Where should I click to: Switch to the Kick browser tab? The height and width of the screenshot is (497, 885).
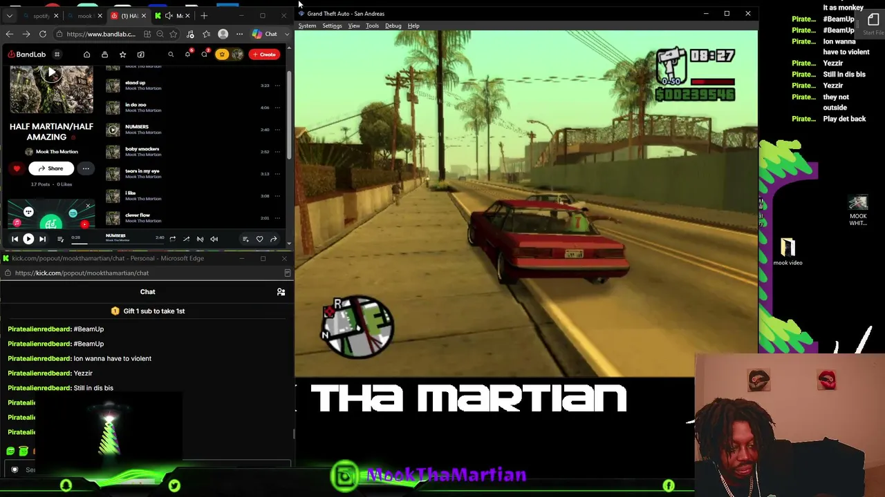(x=173, y=16)
